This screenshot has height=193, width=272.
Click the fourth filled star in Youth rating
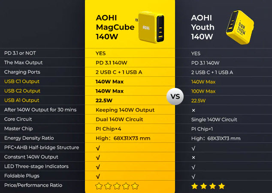pos(221,186)
